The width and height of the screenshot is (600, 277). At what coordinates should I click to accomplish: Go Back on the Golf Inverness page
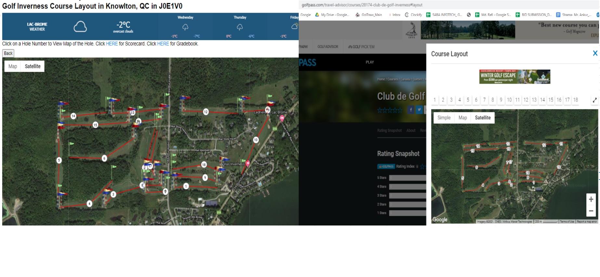[x=8, y=53]
